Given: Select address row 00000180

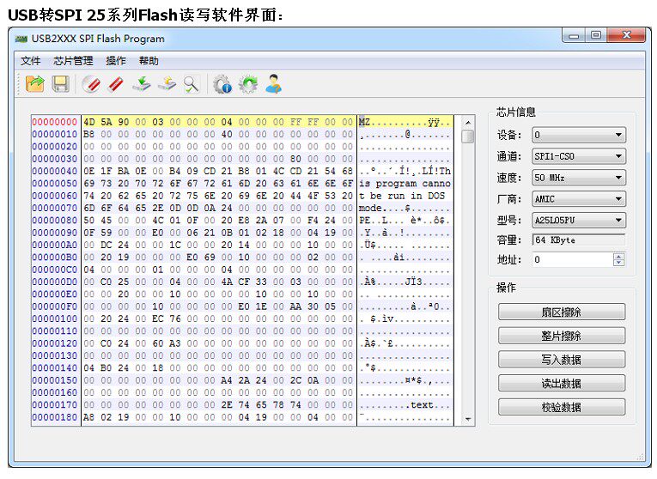Looking at the screenshot, I should point(55,417).
